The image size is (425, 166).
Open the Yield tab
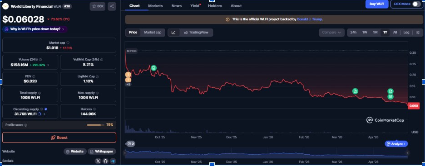point(195,6)
